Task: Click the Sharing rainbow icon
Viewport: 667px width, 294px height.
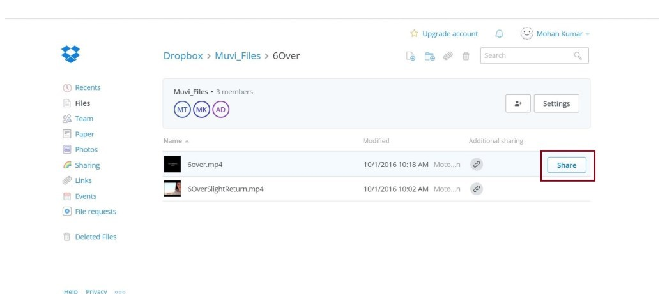Action: [x=67, y=165]
